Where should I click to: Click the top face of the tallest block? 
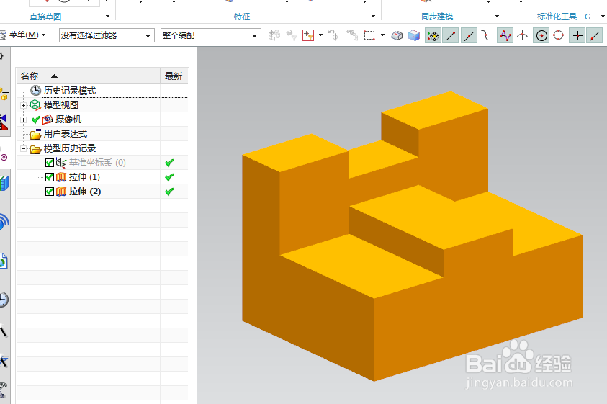(435, 110)
